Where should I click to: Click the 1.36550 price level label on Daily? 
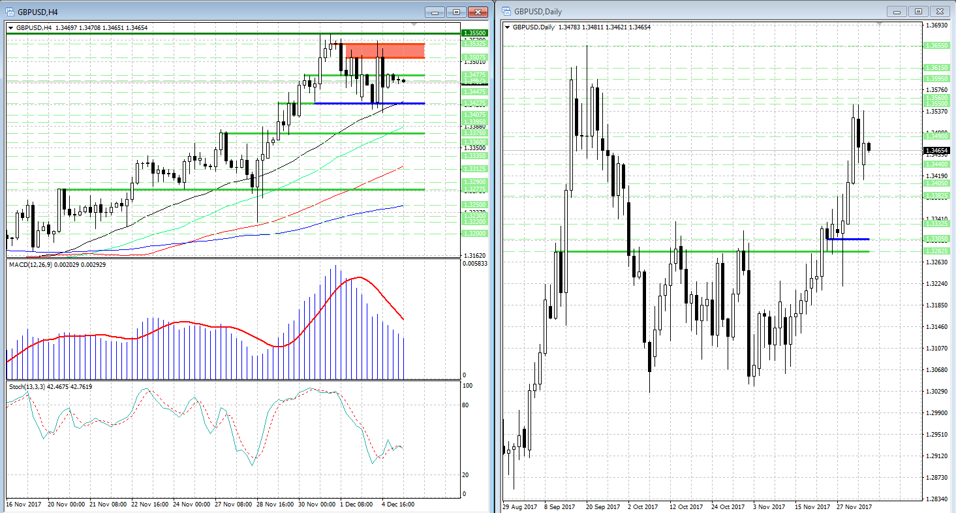(936, 46)
